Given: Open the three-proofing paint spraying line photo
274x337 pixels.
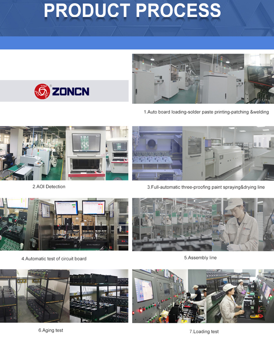Looking at the screenshot, I should click(203, 153).
